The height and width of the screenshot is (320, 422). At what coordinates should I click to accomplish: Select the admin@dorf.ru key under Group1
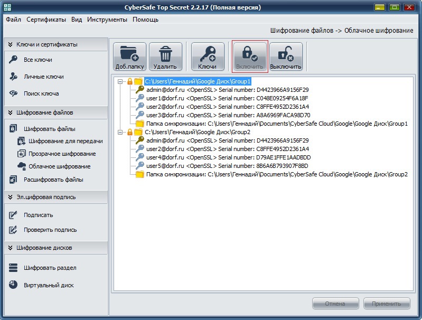[x=228, y=90]
